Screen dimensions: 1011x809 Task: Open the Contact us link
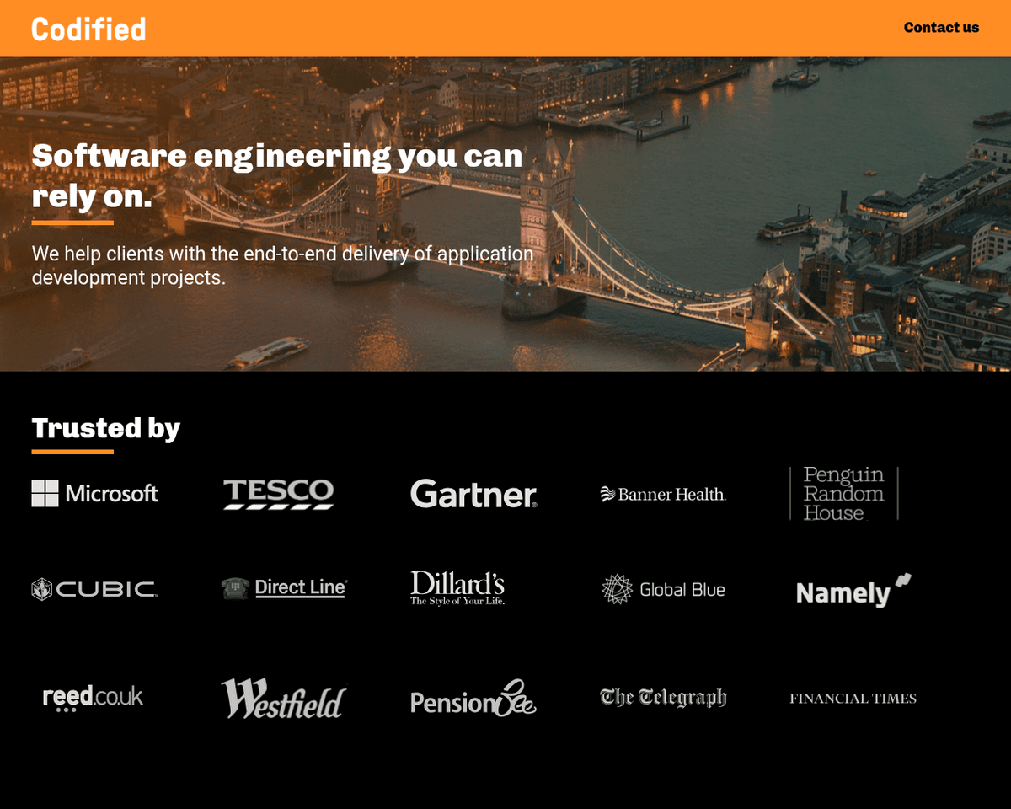click(940, 28)
